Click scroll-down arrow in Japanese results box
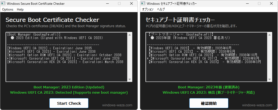Viewport: 278px width, 110px height. coord(270,79)
